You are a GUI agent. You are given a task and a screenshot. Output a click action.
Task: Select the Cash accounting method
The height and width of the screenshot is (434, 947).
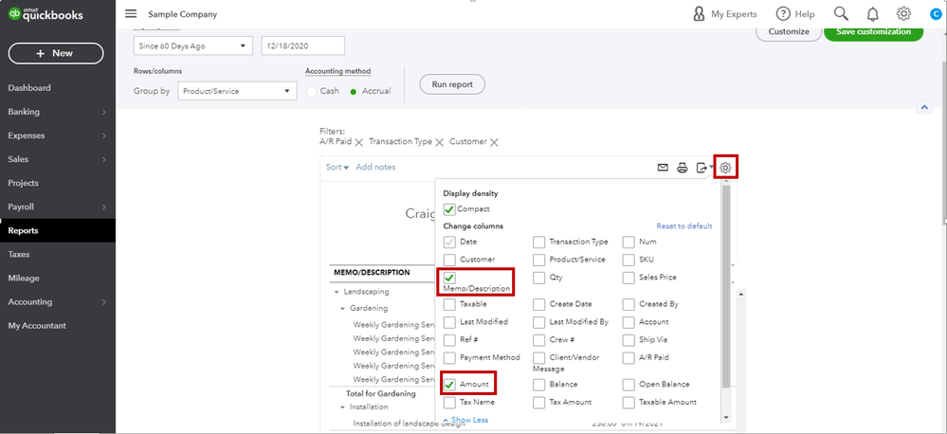pos(312,92)
